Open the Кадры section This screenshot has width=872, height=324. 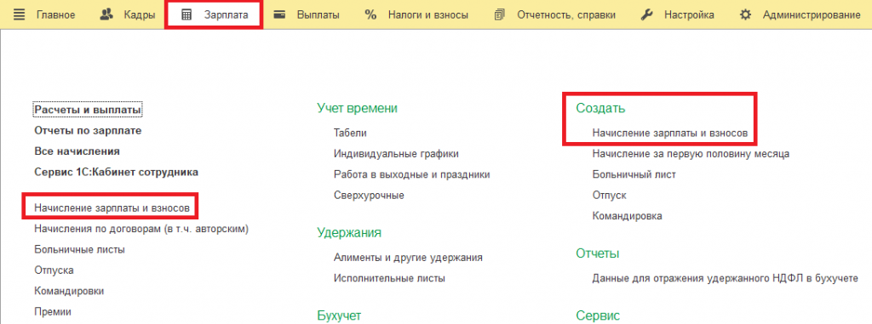coord(140,15)
